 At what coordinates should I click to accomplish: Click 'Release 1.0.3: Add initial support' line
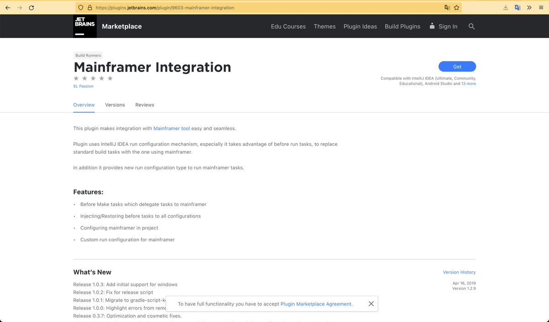tap(125, 284)
